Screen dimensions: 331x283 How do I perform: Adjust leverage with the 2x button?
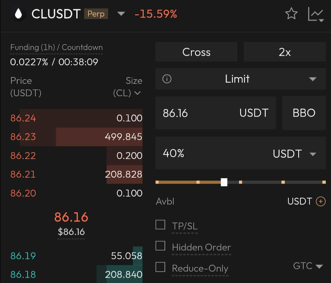pos(285,52)
